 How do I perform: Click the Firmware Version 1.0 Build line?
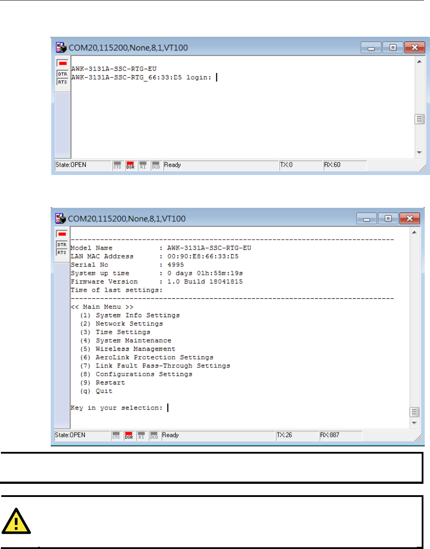(157, 282)
